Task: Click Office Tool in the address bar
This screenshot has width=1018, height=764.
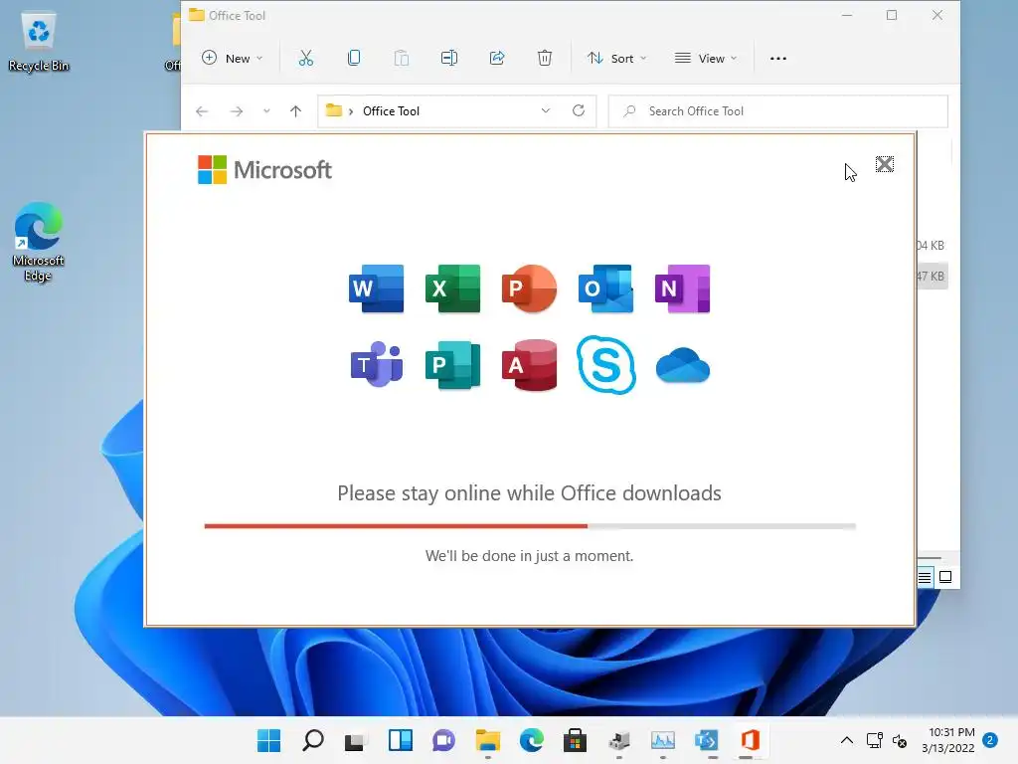Action: 391,111
